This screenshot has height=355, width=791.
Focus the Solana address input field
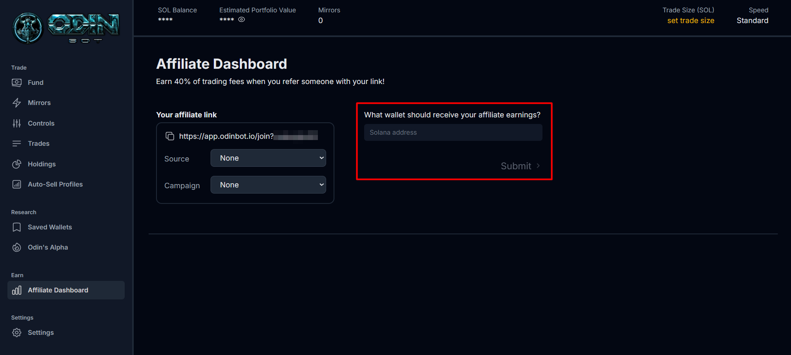[453, 133]
